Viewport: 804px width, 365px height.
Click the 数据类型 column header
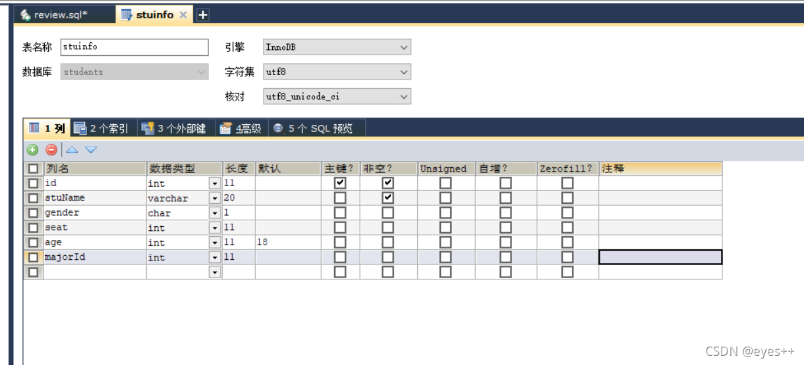185,168
